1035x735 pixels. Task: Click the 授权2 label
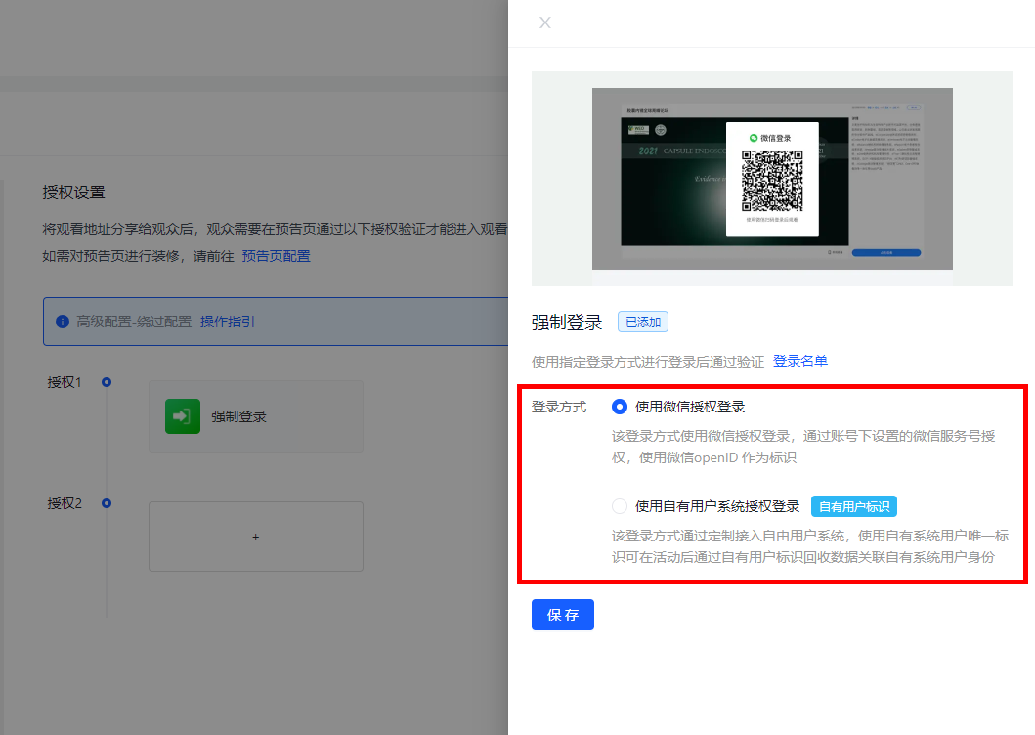[65, 503]
